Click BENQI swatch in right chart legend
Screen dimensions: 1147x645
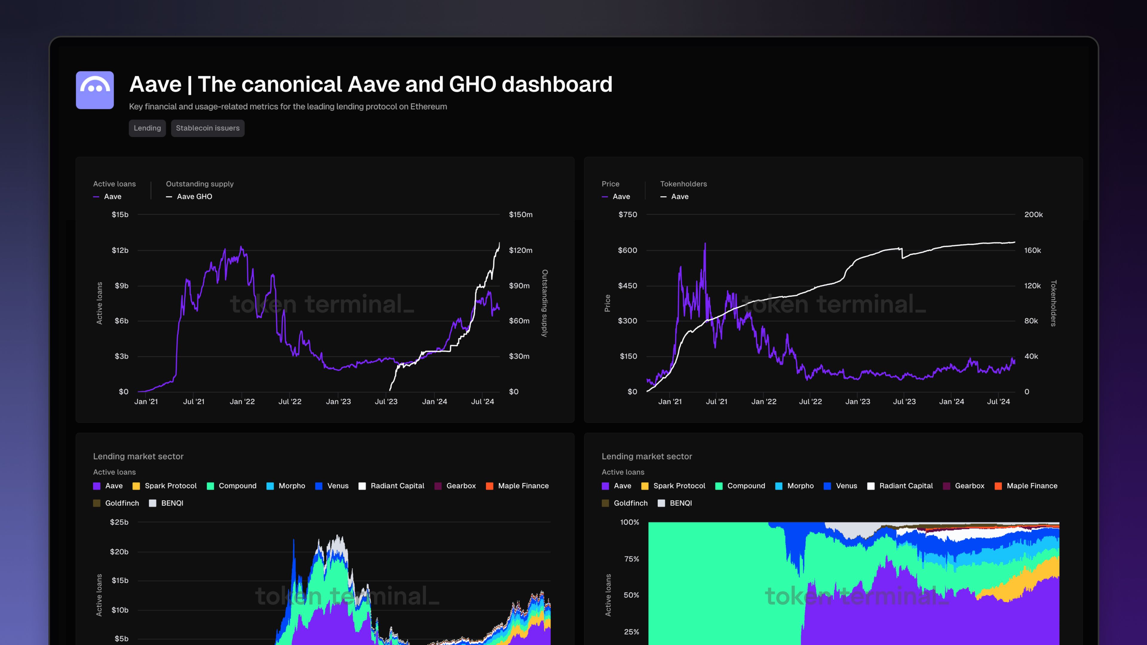pos(661,503)
